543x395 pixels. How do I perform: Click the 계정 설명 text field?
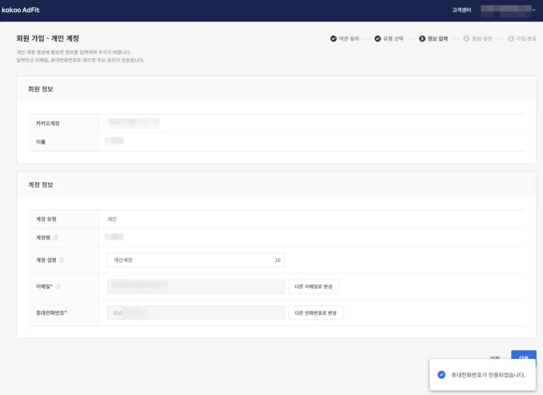click(x=196, y=260)
